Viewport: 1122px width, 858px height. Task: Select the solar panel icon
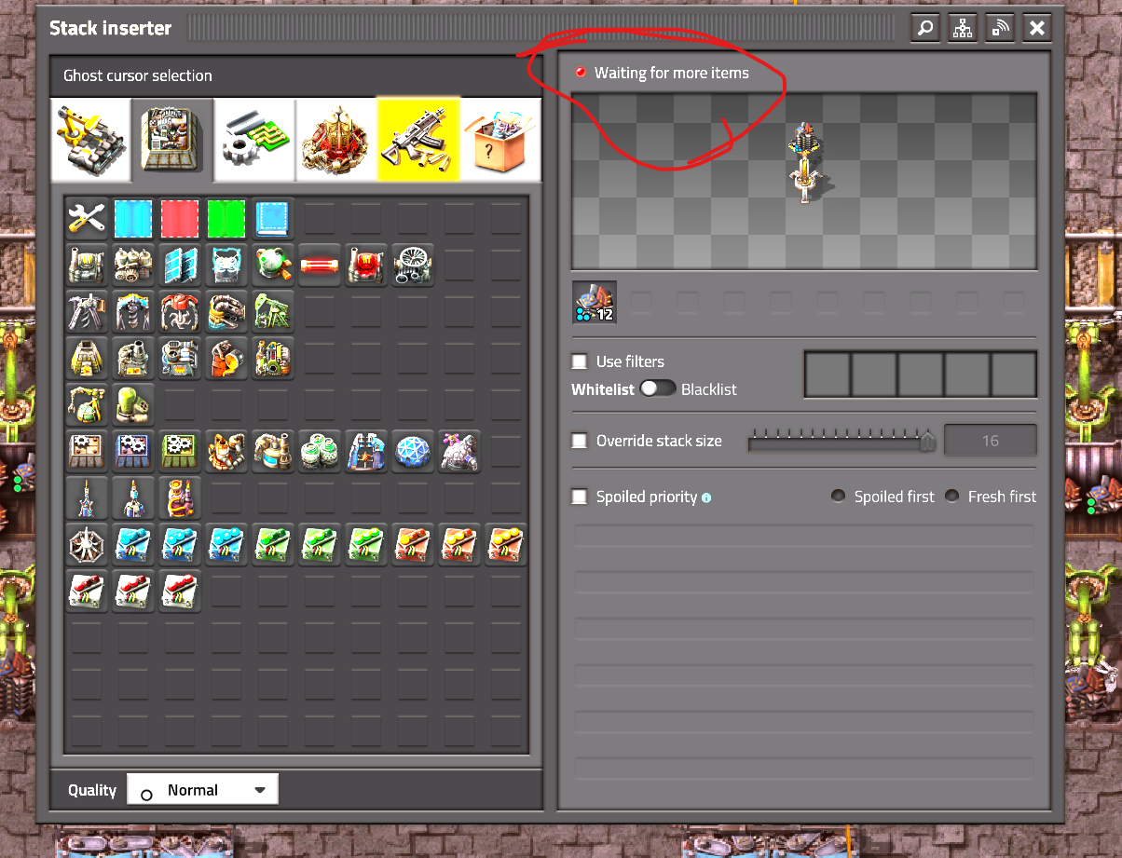pos(182,266)
